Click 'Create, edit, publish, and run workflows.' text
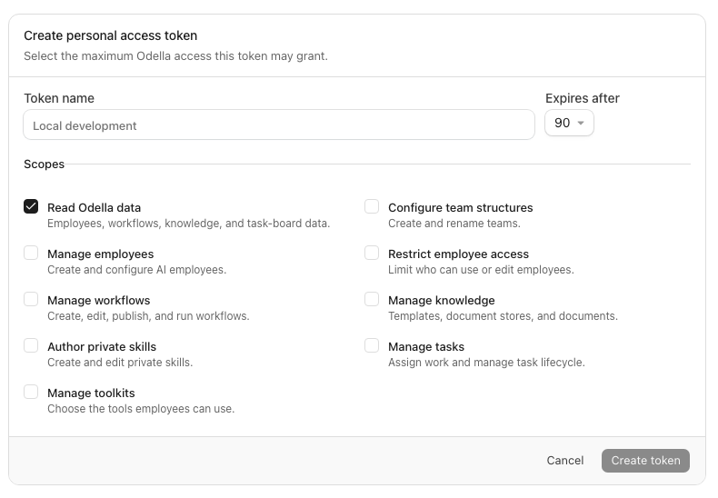This screenshot has height=498, width=718. click(148, 316)
